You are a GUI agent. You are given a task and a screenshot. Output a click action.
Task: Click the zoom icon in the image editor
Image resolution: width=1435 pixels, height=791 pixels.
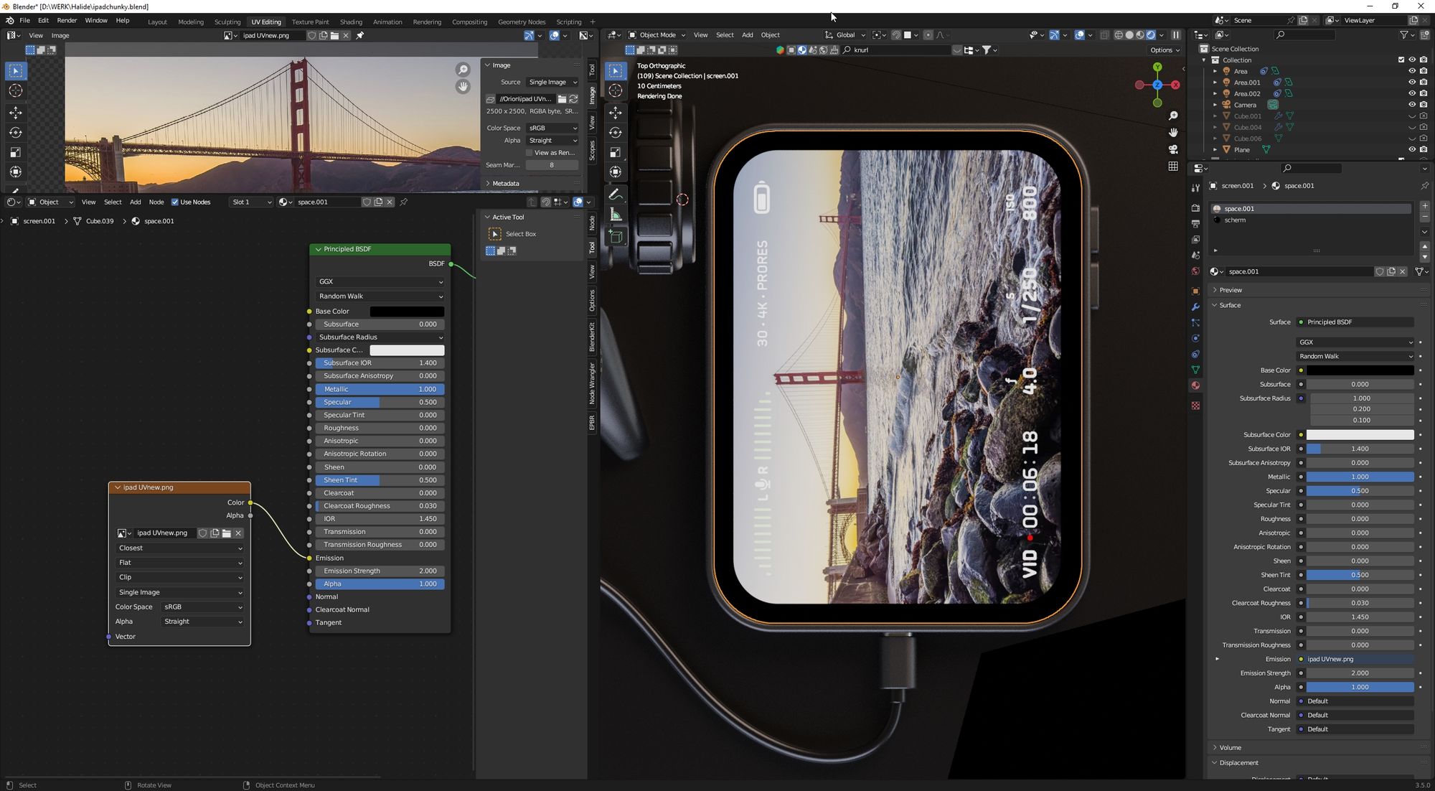[463, 70]
